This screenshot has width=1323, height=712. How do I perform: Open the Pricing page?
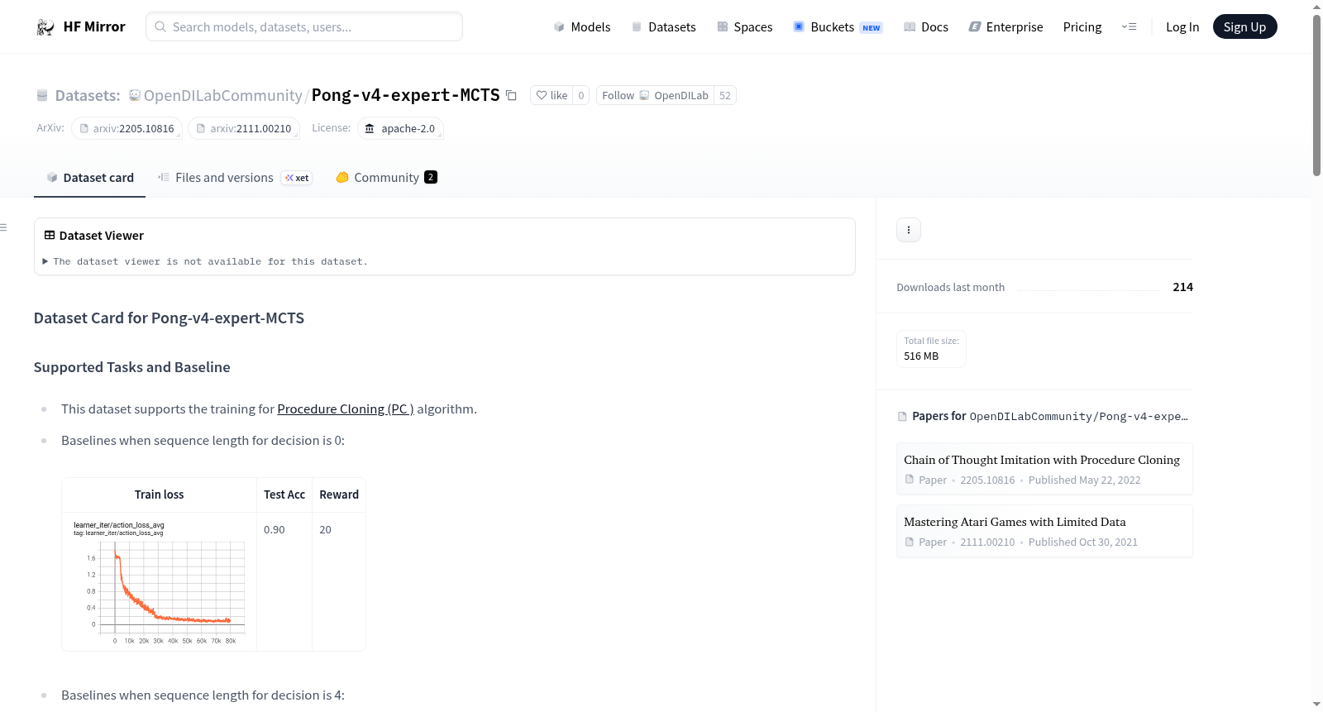[x=1082, y=27]
